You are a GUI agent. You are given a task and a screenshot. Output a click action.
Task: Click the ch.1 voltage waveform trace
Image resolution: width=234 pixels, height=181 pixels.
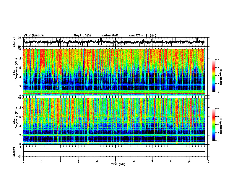114,42
